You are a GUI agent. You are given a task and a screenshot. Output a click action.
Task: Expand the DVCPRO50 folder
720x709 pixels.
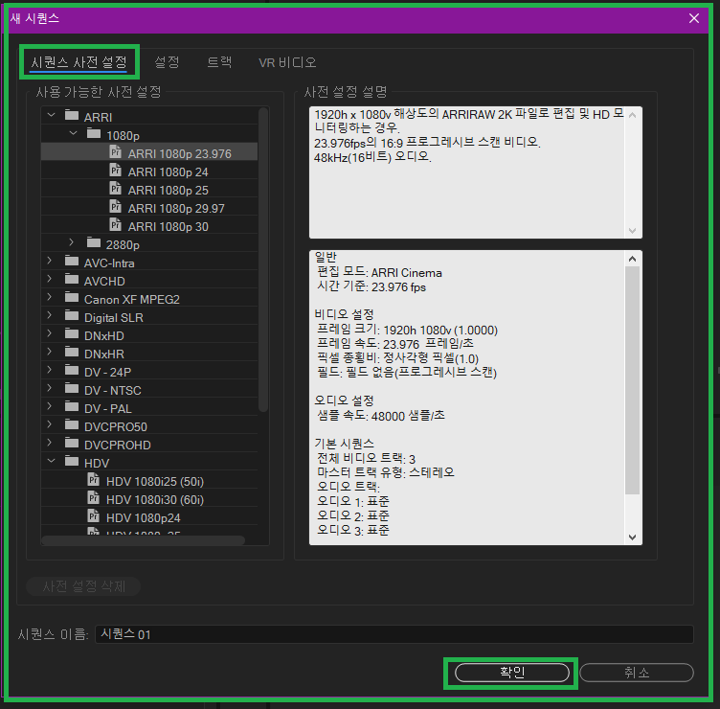tap(49, 424)
